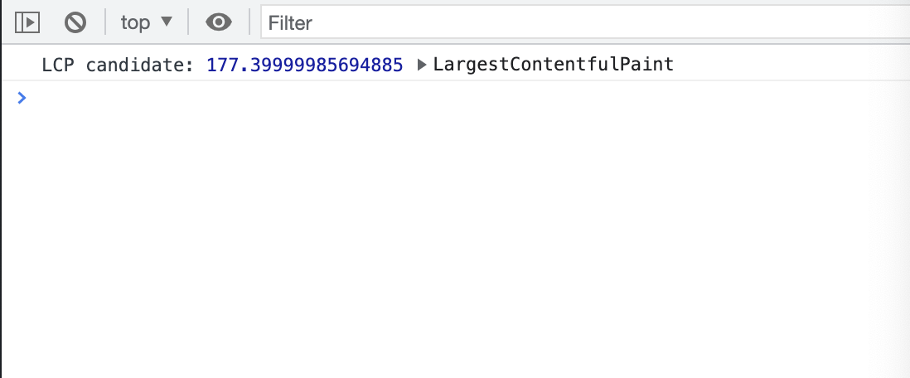Click the blue console prompt chevron
This screenshot has height=378, width=910.
click(x=22, y=98)
